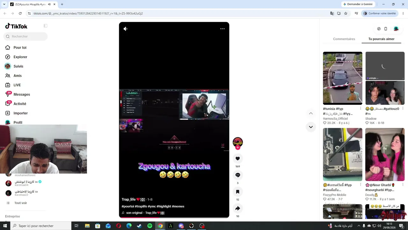The height and width of the screenshot is (230, 408).
Task: Open options for the Nour Gharbi video
Action: point(403,185)
